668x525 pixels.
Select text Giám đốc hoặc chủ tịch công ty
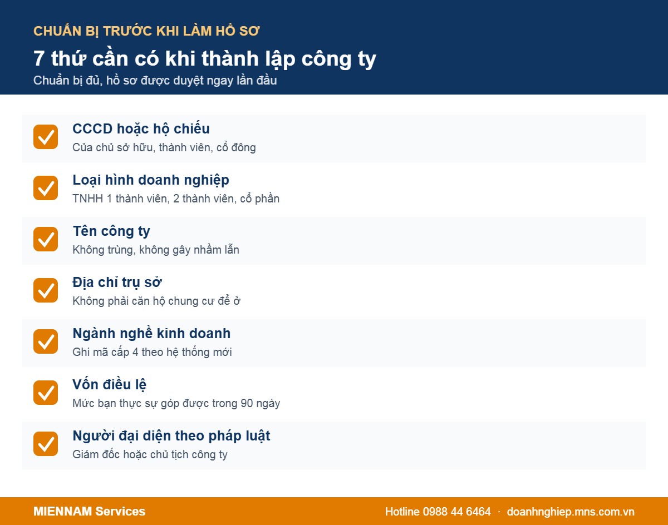pyautogui.click(x=150, y=455)
